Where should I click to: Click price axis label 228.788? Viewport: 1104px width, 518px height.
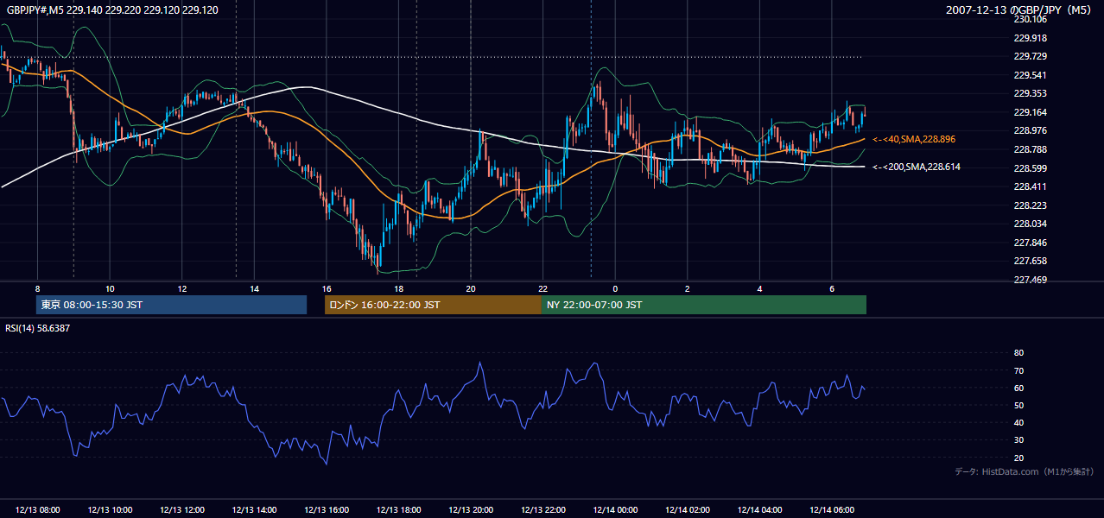[1029, 149]
